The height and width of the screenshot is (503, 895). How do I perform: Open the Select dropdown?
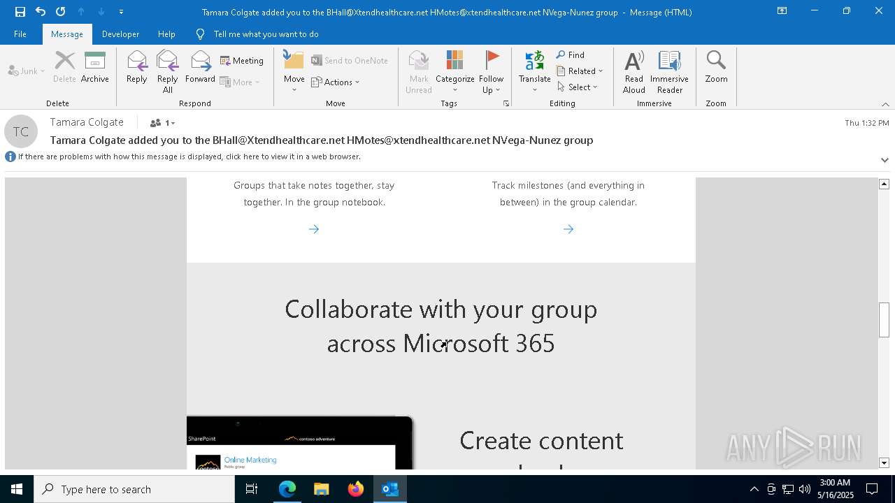(578, 87)
